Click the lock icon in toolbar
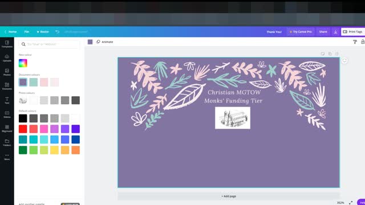 363,42
